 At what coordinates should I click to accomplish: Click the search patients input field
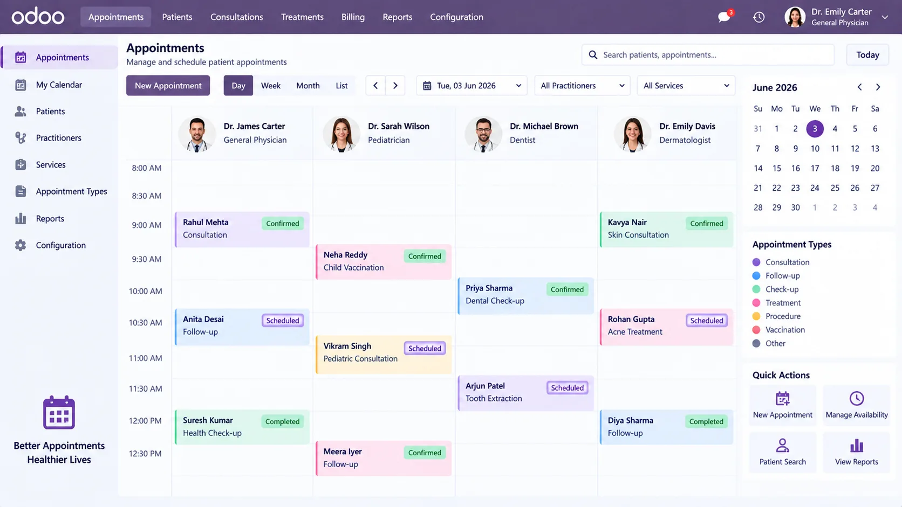pyautogui.click(x=708, y=55)
